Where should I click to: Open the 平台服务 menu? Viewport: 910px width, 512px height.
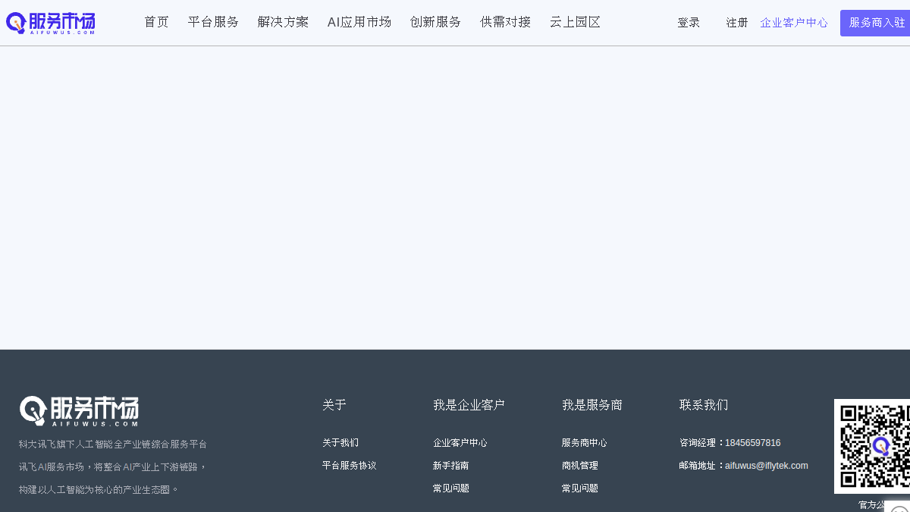[x=213, y=22]
